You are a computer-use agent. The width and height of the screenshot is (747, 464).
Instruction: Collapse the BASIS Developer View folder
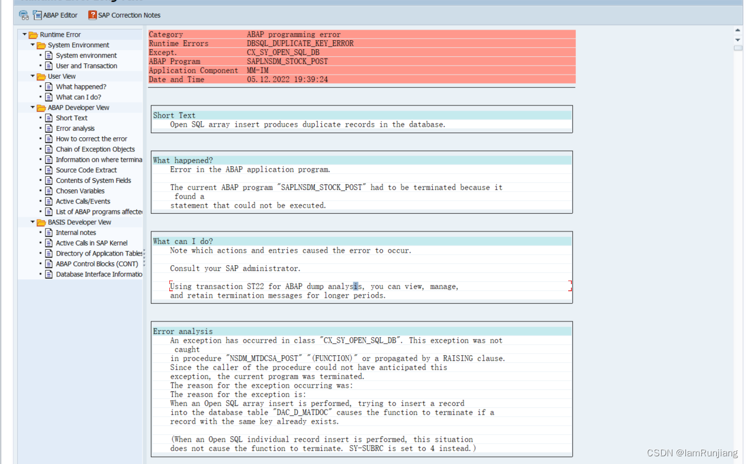pos(33,222)
